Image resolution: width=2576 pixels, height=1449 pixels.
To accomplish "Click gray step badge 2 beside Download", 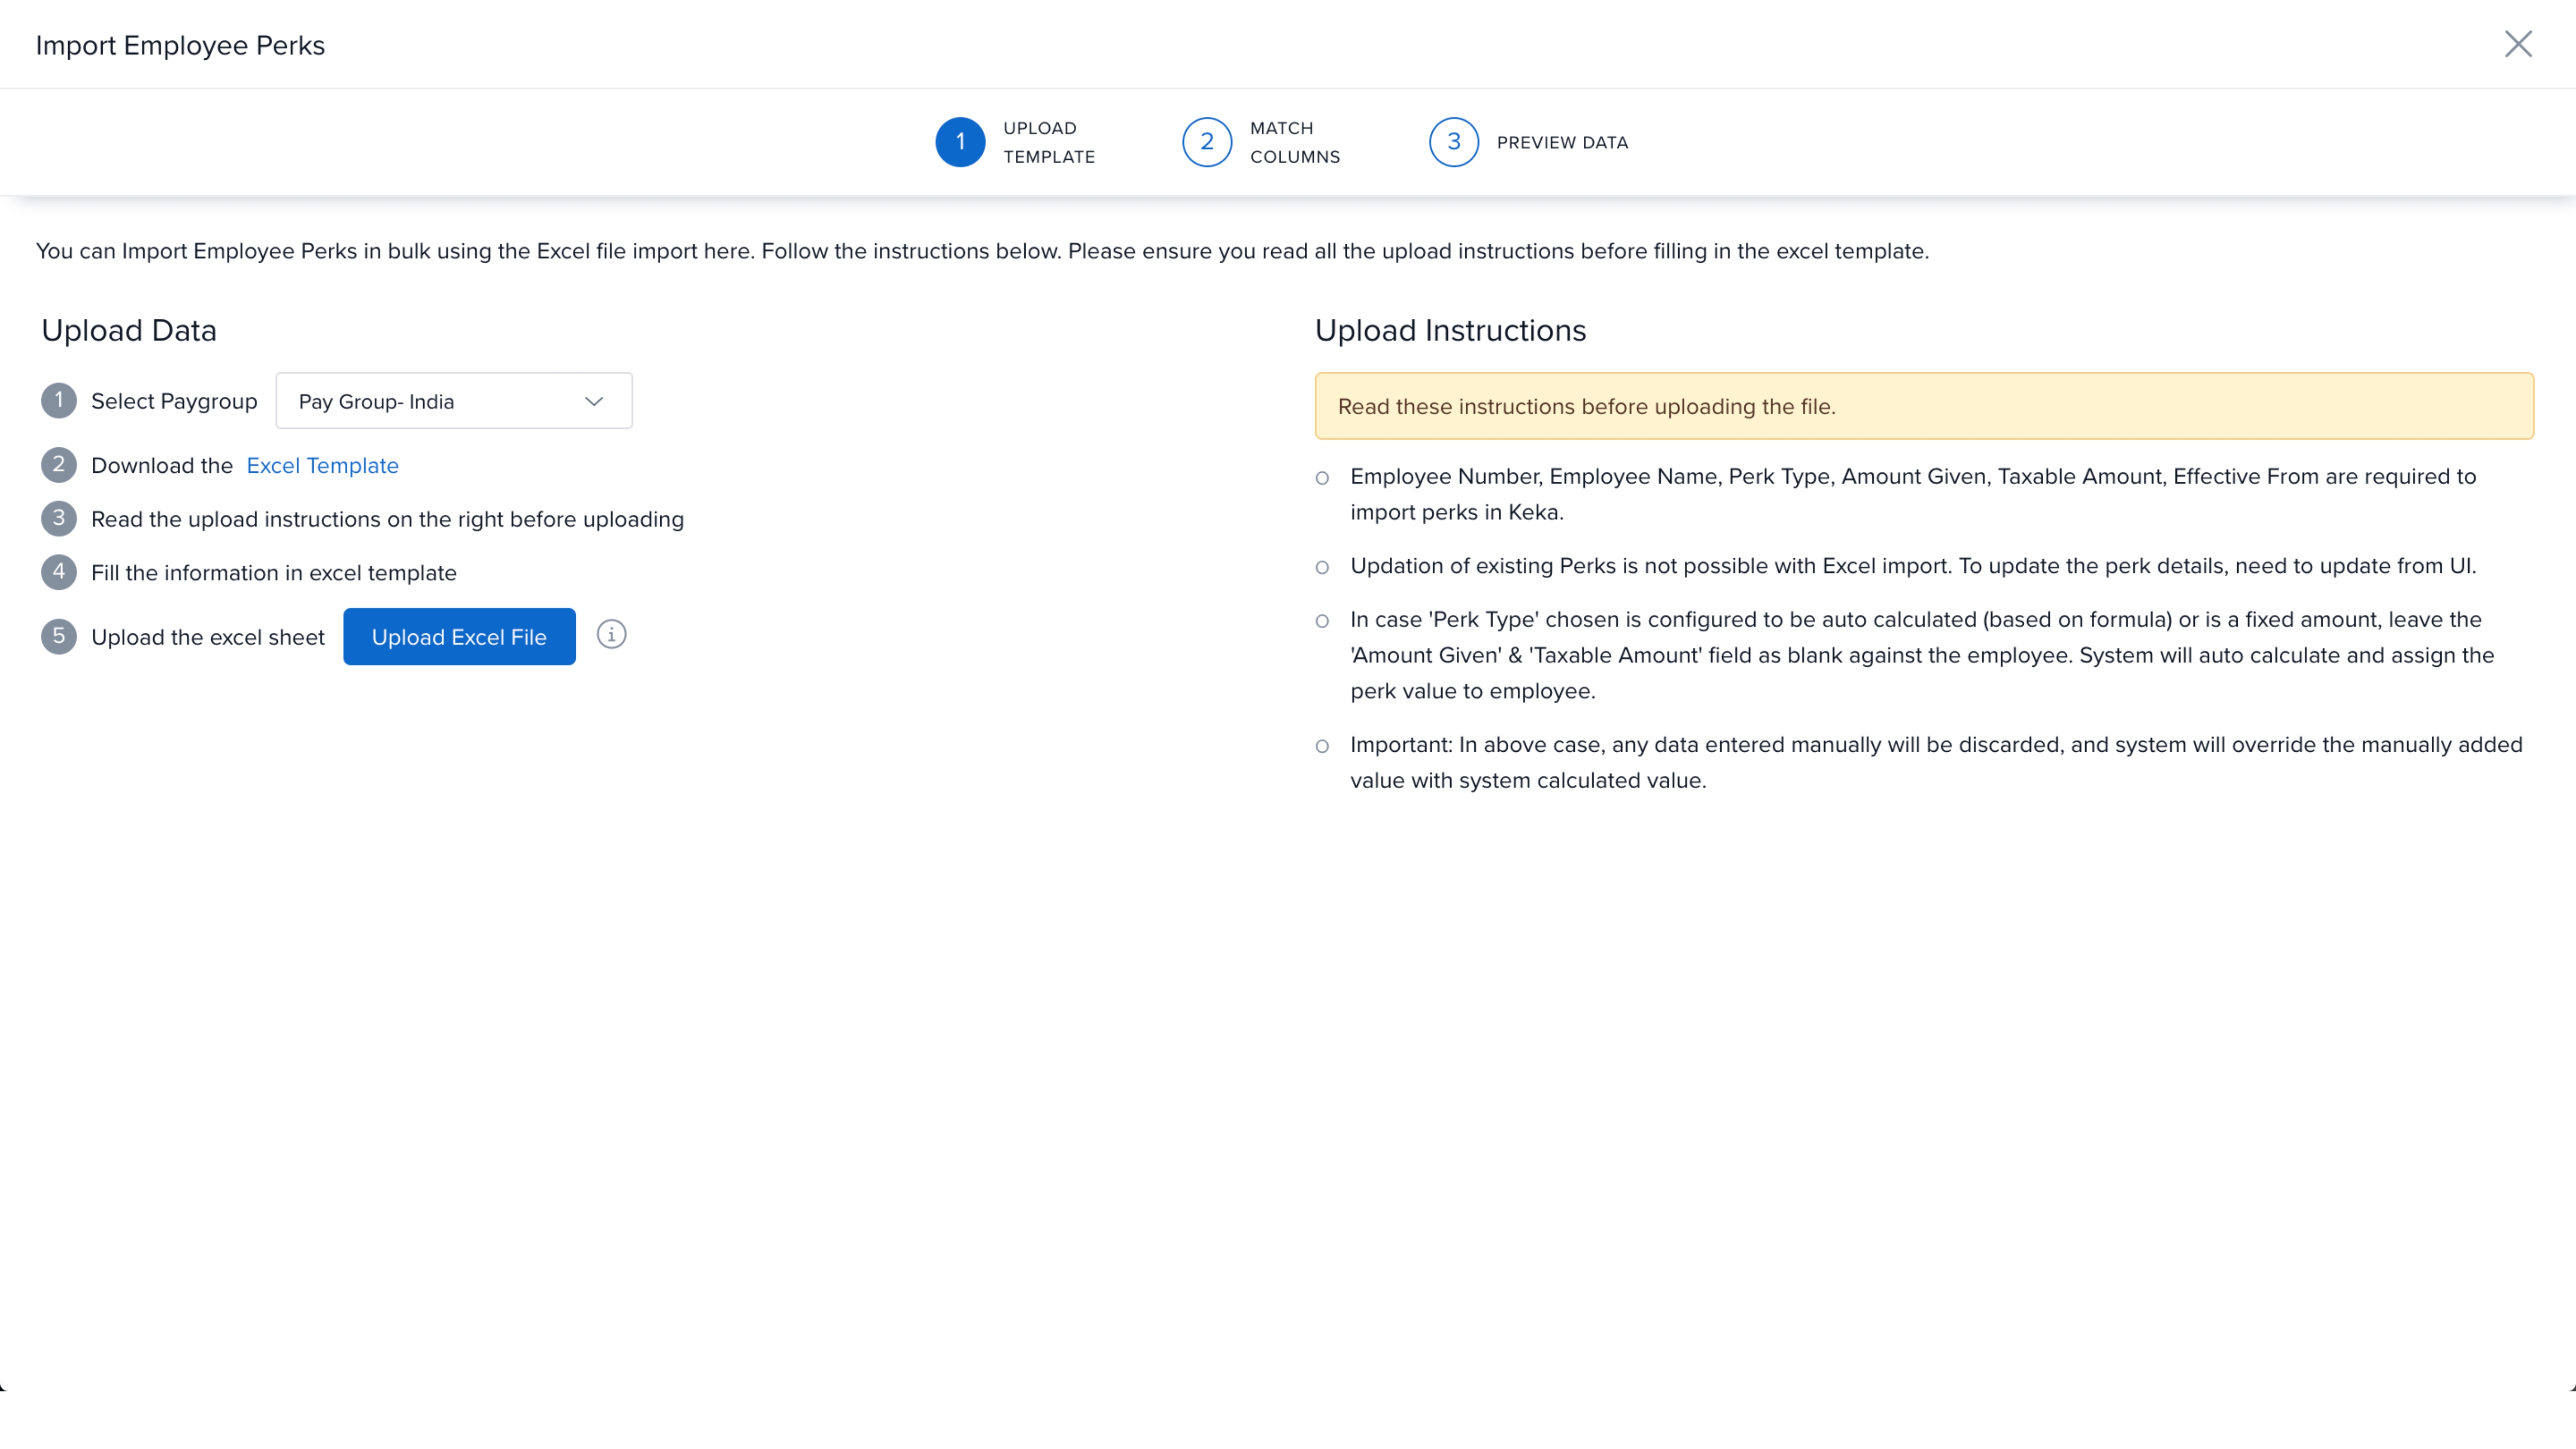I will 58,465.
